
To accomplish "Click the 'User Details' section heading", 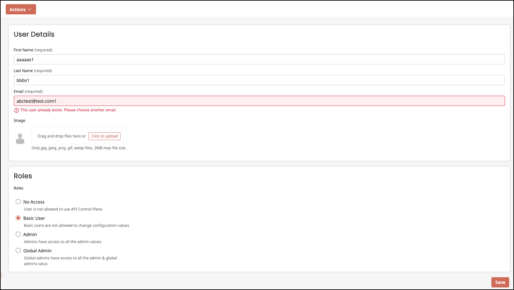I will (34, 34).
